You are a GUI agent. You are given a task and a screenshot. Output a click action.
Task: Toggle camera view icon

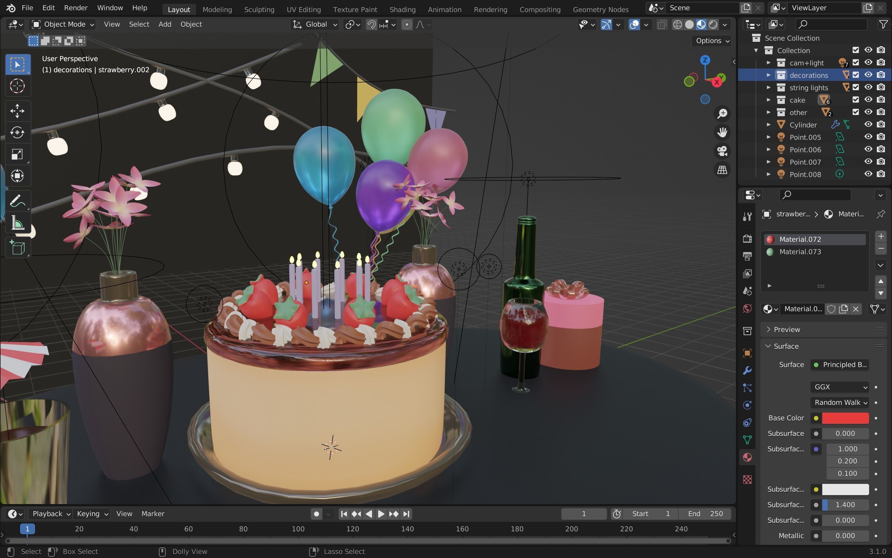click(722, 151)
